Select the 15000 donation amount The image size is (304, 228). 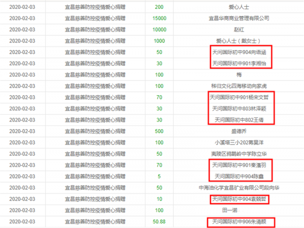coord(159,18)
